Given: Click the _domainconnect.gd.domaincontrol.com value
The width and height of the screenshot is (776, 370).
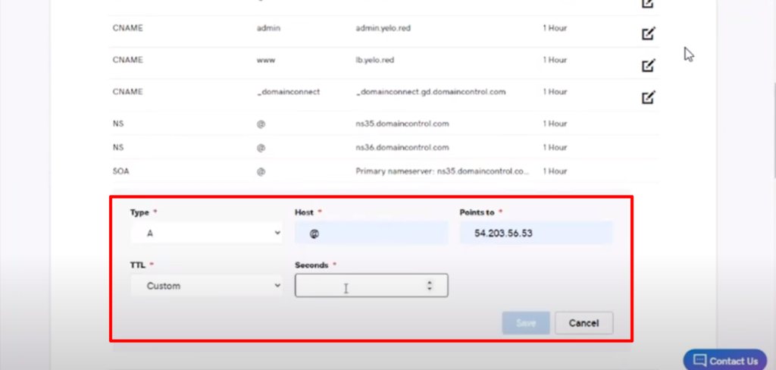Looking at the screenshot, I should (430, 92).
